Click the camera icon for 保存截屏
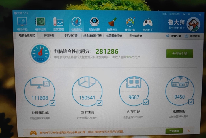This screenshot has height=138, width=206. [x=186, y=36]
